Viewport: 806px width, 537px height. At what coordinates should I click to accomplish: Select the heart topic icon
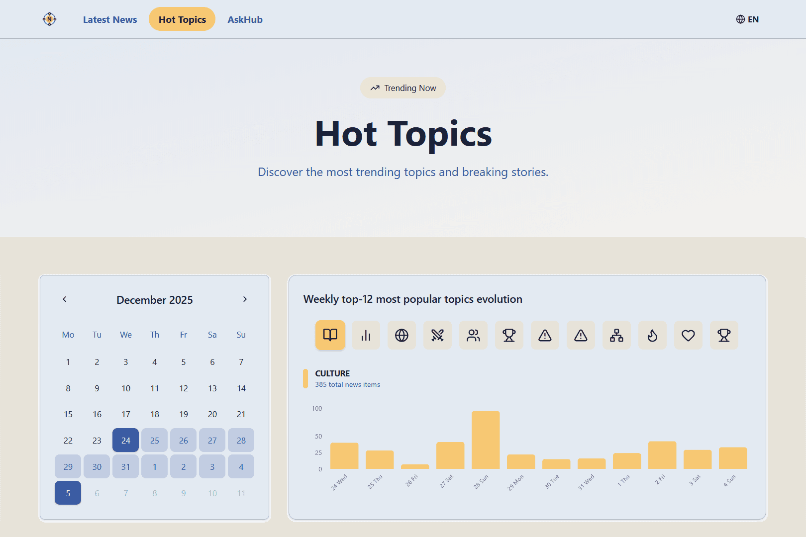coord(688,335)
